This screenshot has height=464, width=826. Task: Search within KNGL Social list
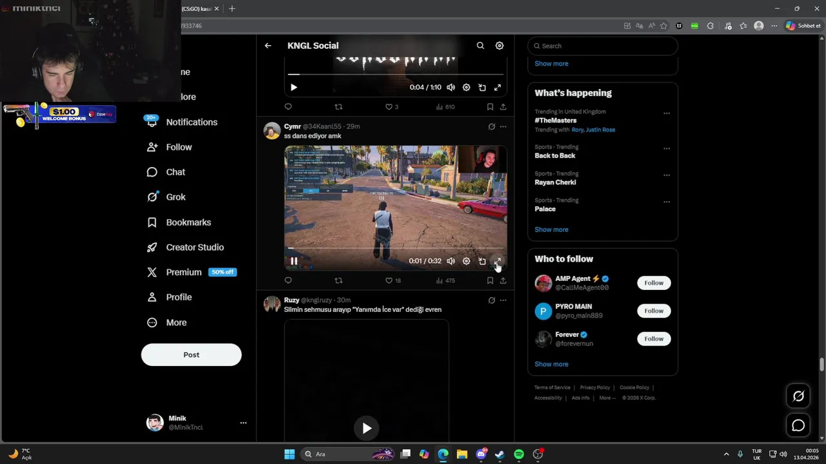pos(480,46)
